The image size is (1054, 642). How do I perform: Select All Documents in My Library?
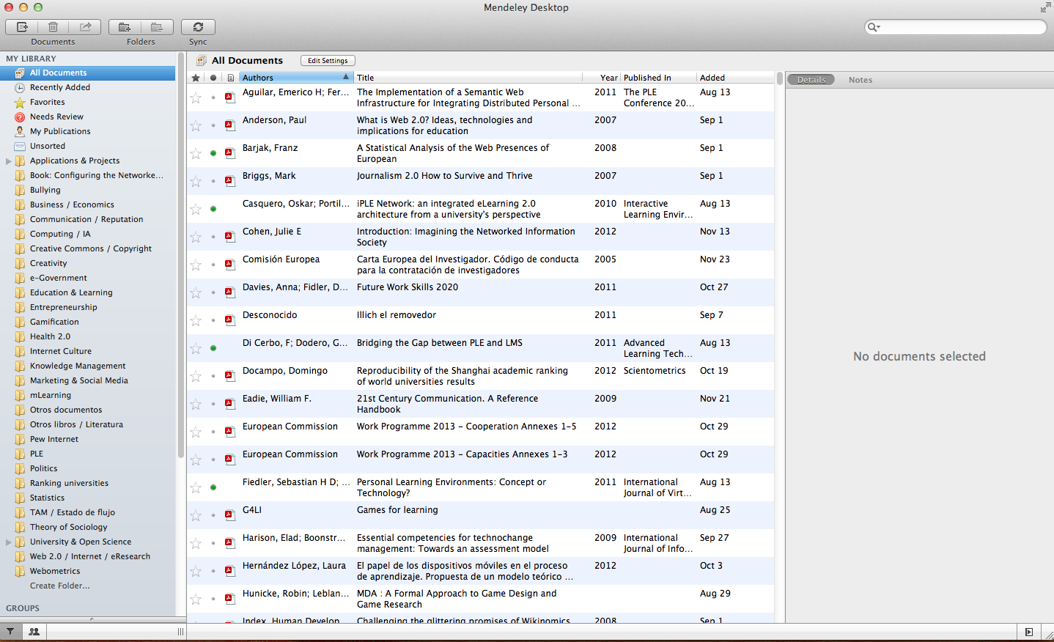88,73
